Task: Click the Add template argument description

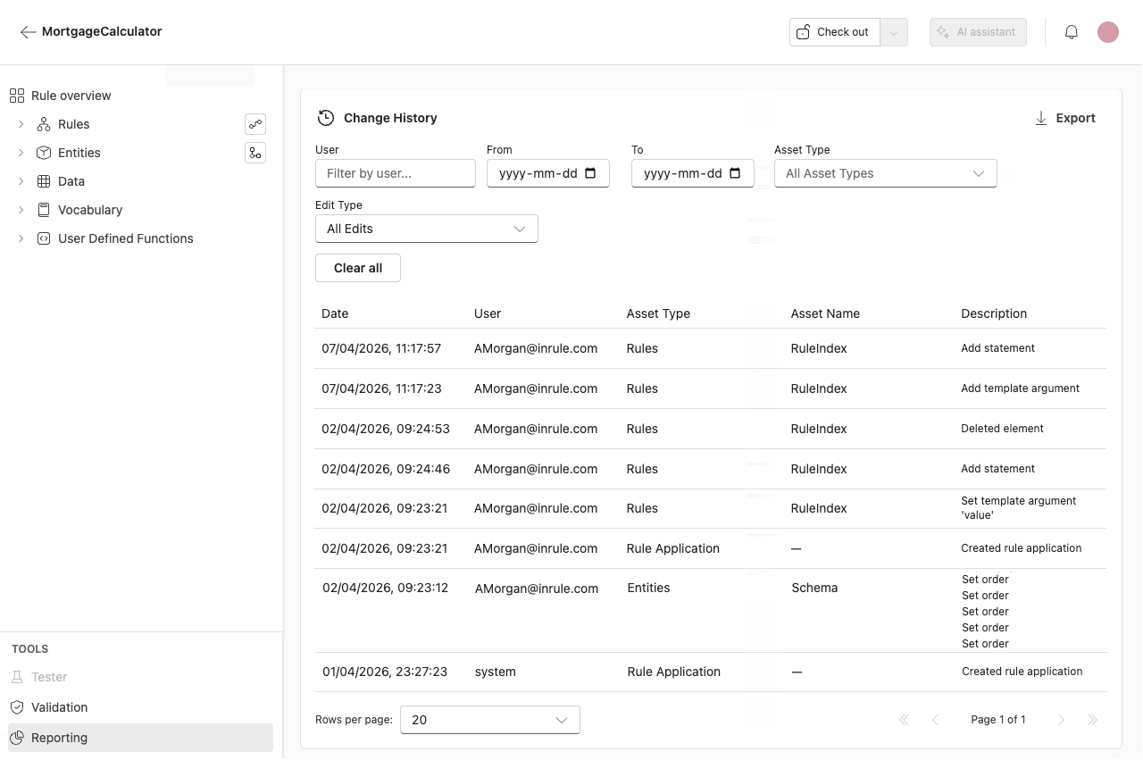Action: (x=1020, y=388)
